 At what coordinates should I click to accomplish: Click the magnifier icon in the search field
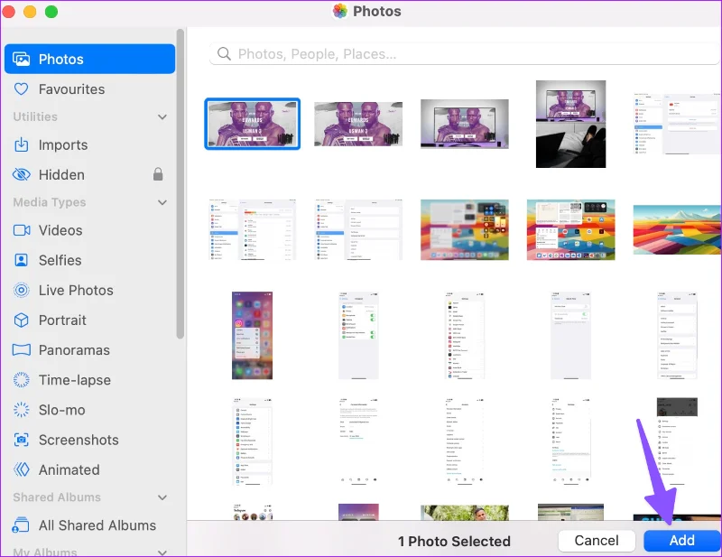[x=224, y=54]
